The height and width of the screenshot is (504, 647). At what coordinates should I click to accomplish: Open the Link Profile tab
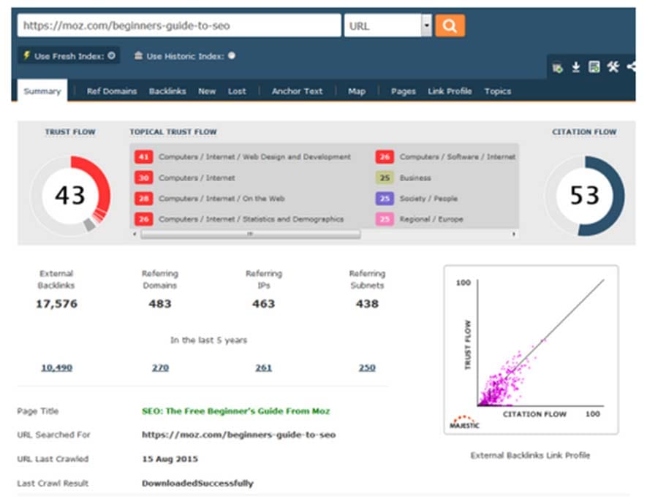click(450, 91)
